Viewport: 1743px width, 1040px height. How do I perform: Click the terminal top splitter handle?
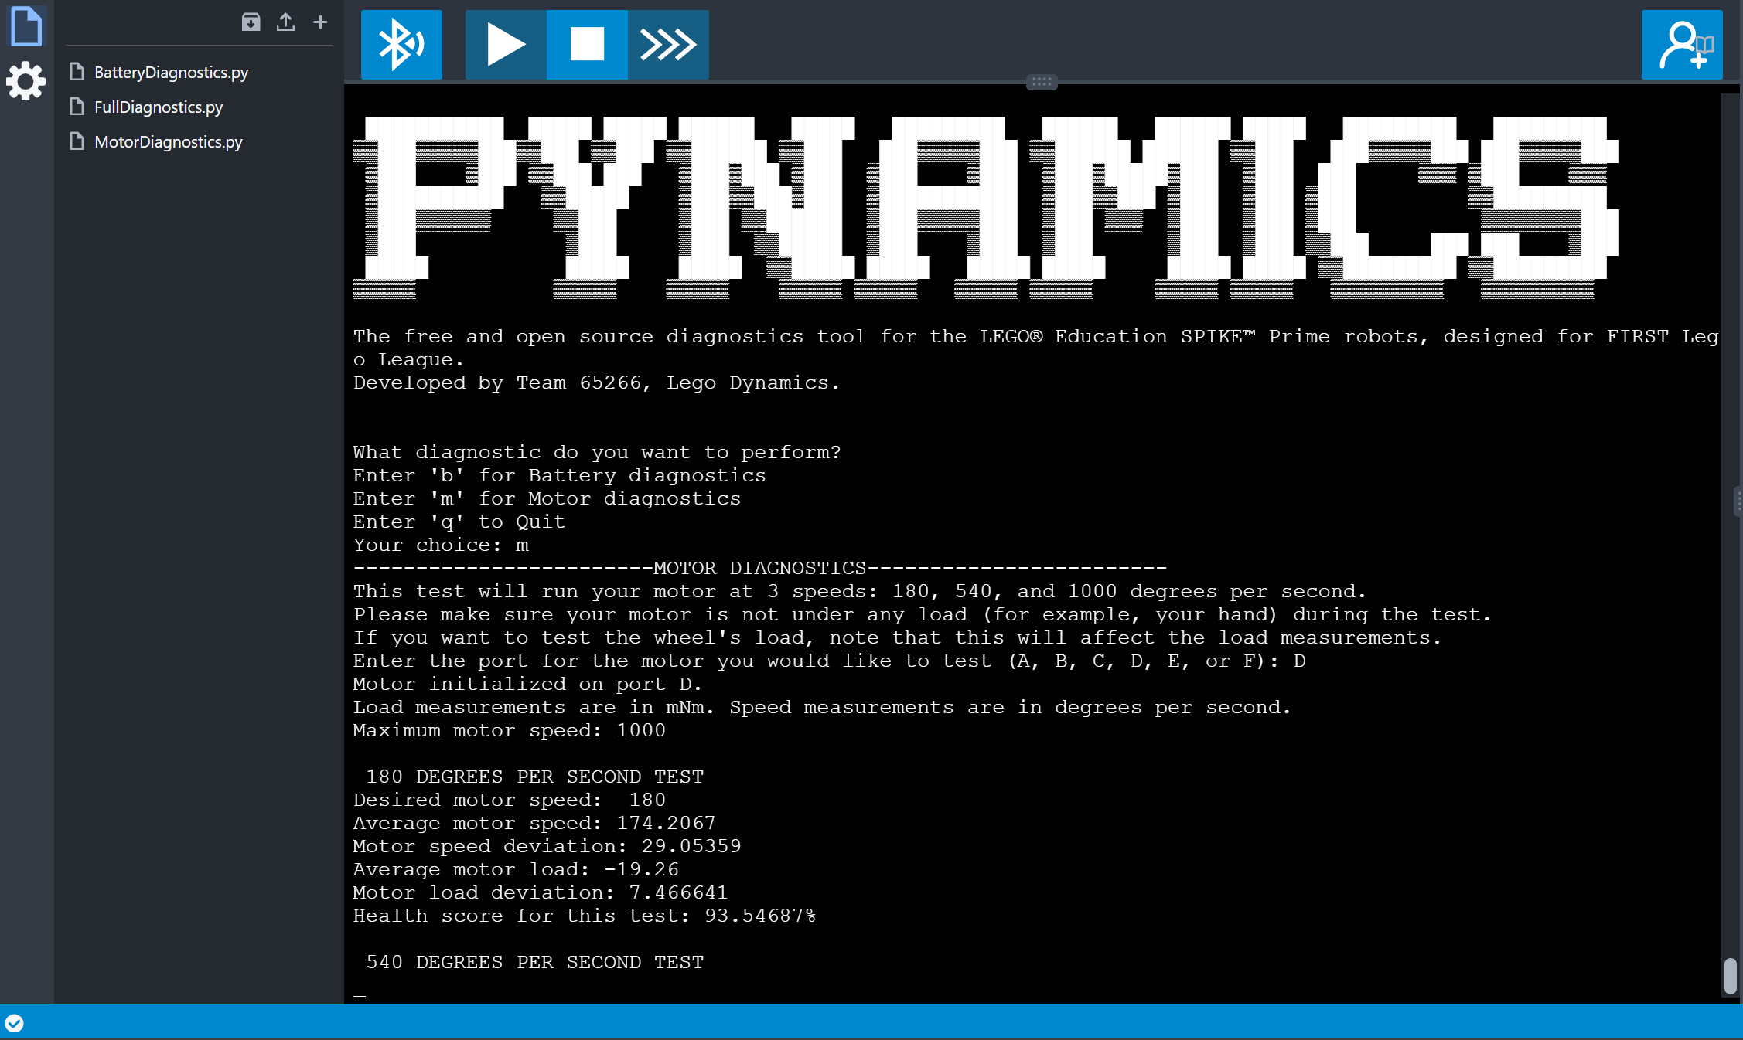pos(1041,82)
